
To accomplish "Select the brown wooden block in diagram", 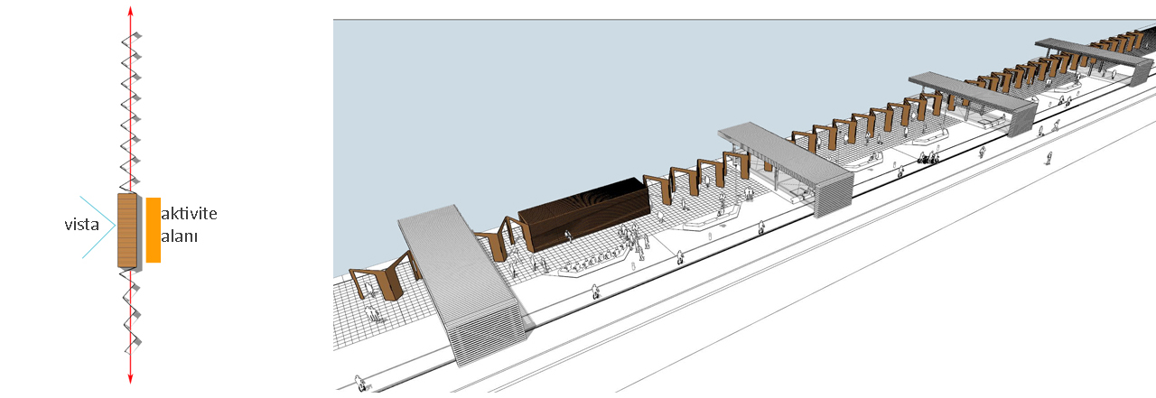I will click(126, 230).
